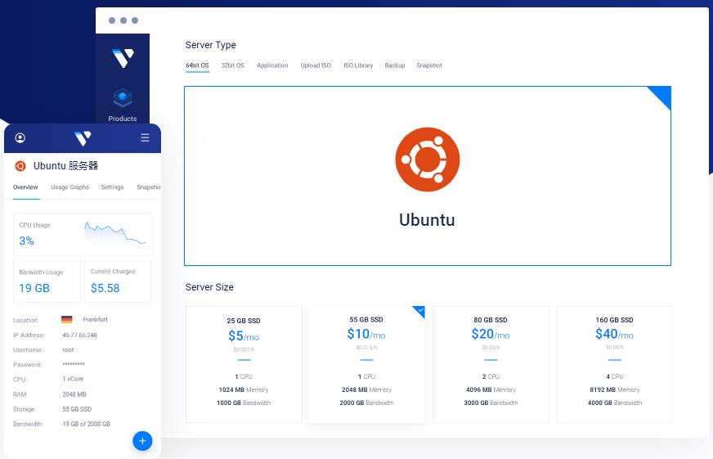
Task: Click the 1 vCore CPU value
Action: pos(73,379)
